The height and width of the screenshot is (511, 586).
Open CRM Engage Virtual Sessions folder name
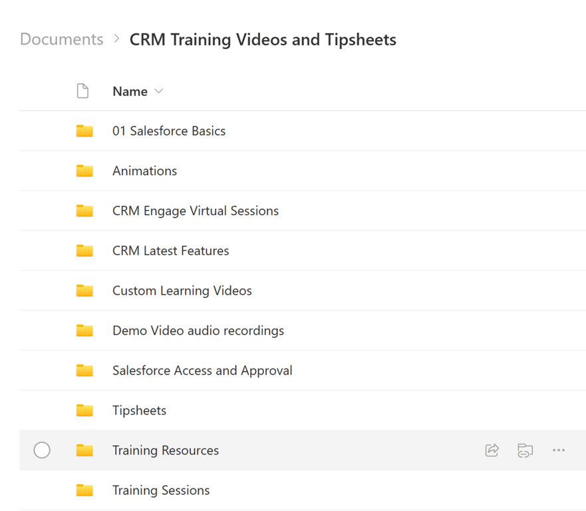196,211
